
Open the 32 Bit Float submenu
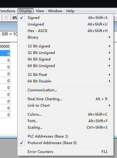coord(66,75)
